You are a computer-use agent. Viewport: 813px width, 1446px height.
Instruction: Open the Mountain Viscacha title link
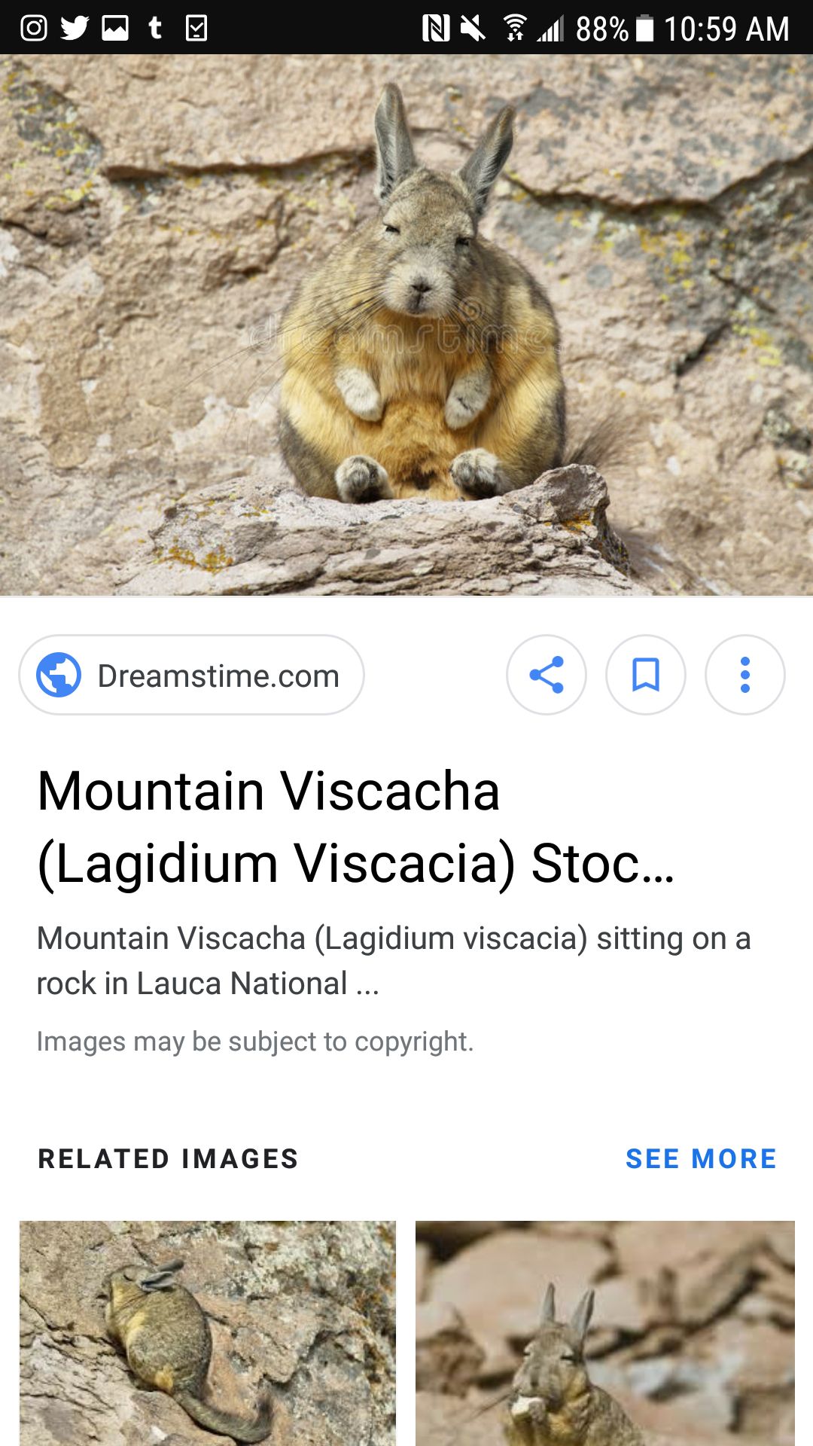tap(356, 827)
